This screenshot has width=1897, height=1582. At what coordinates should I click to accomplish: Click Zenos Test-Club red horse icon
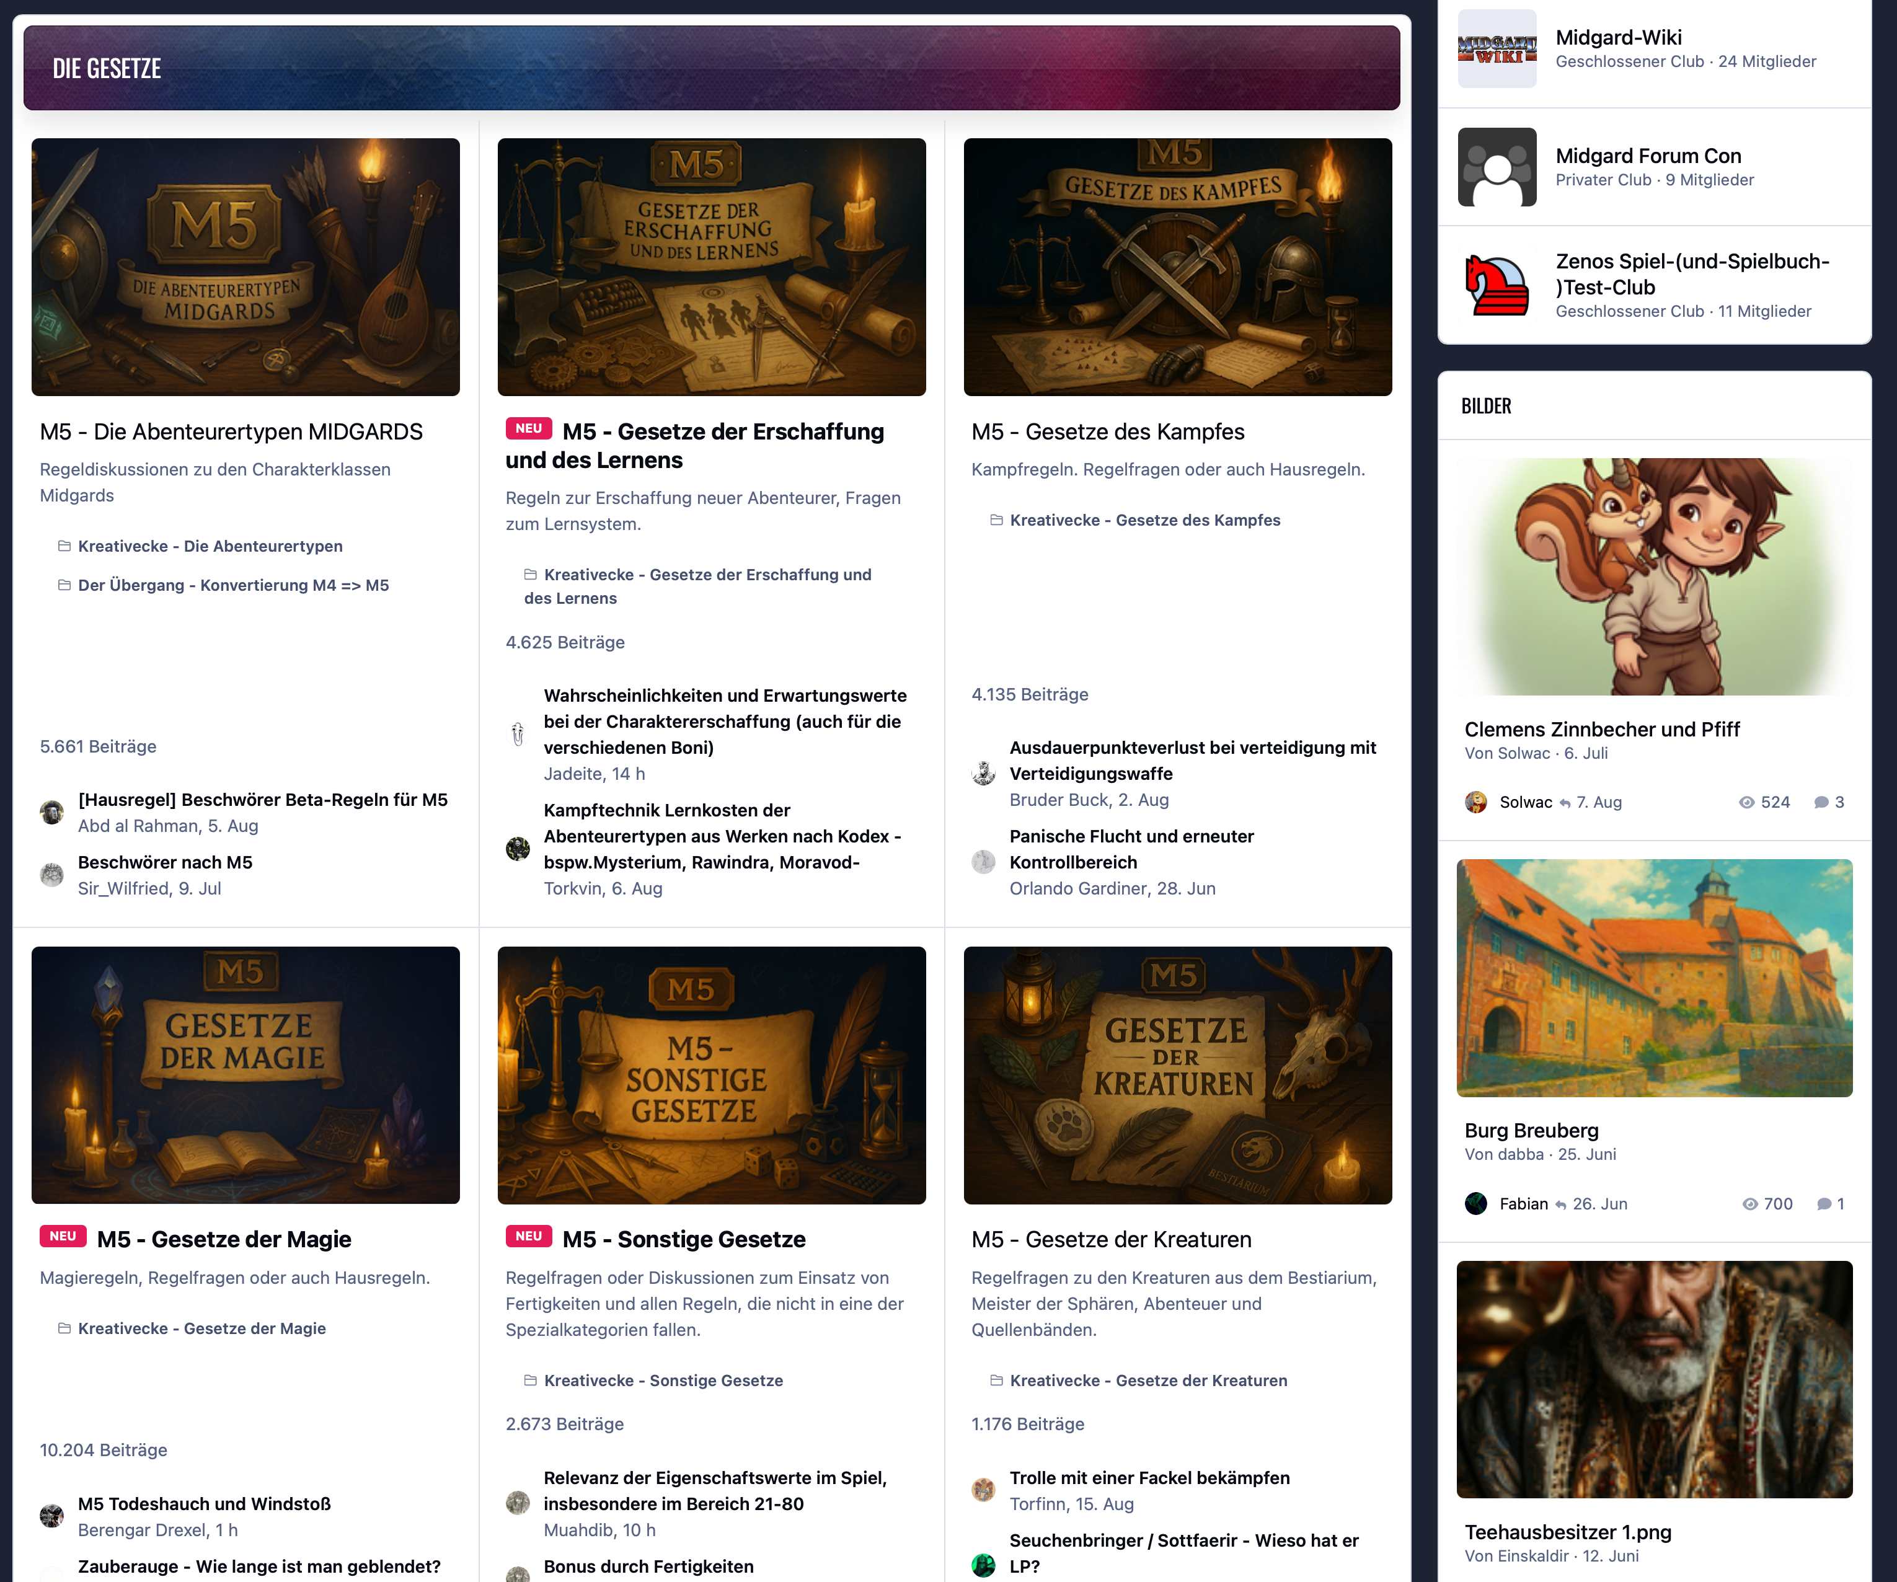coord(1497,286)
